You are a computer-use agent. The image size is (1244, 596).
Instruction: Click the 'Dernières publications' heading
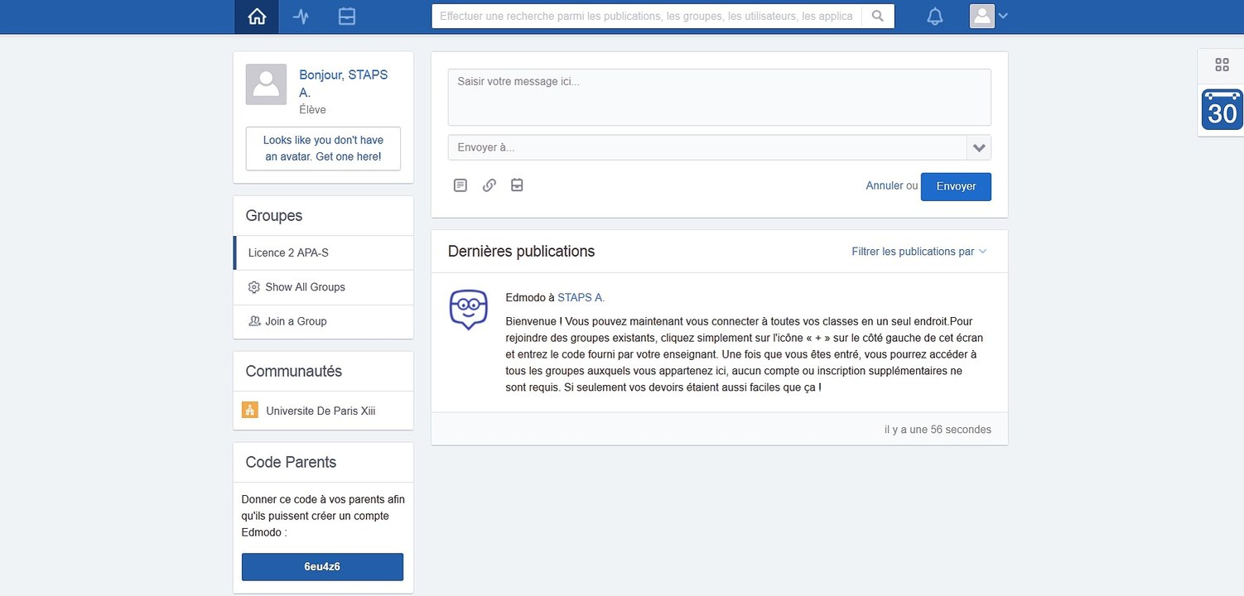click(521, 251)
